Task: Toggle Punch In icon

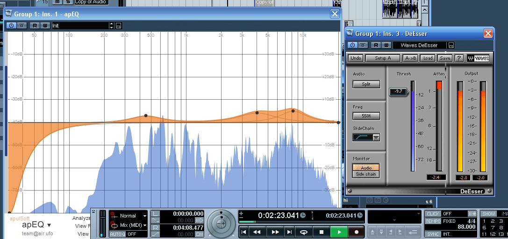Action: (156, 220)
